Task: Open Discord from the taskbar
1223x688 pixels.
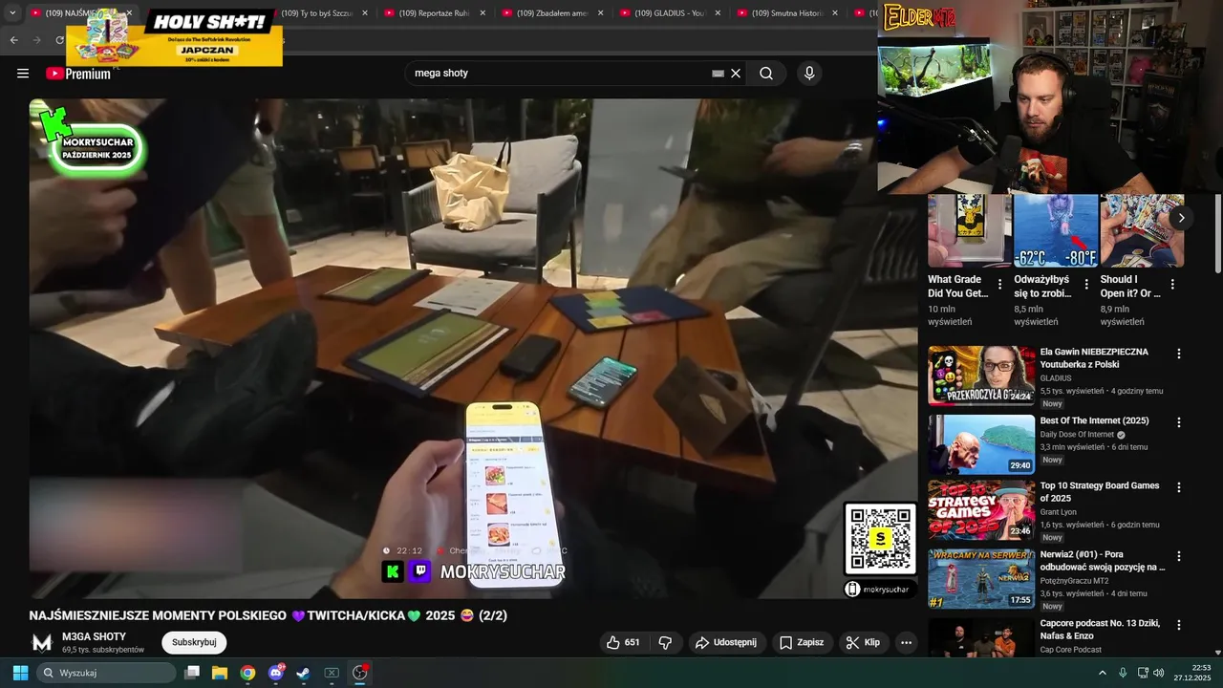Action: click(275, 673)
